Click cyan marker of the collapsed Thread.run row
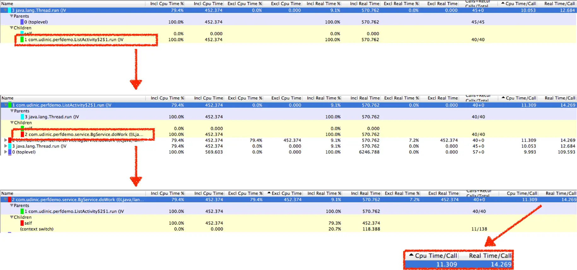Screen dimensions: 577x270 (10, 146)
